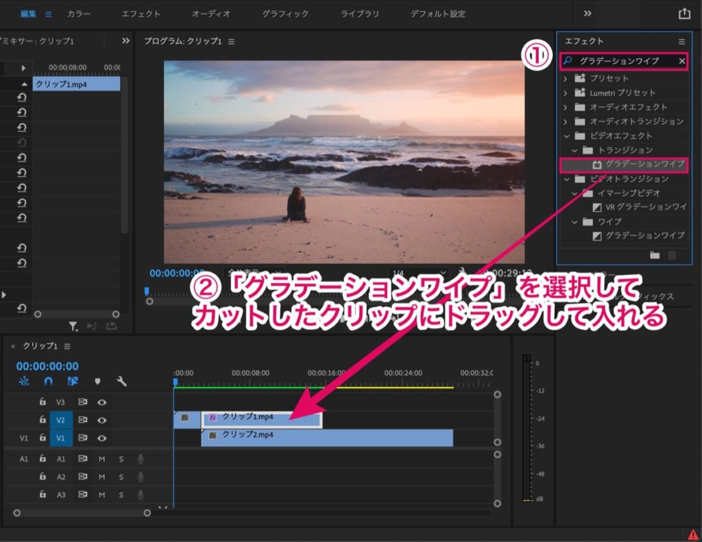Switch to the デフォルト設定 workspace
Screen dimensions: 702x542
coord(438,14)
